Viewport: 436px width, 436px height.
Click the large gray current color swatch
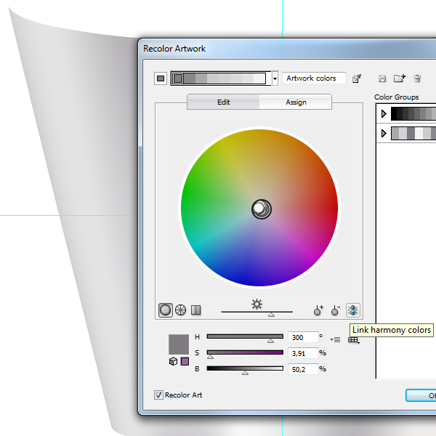(179, 344)
